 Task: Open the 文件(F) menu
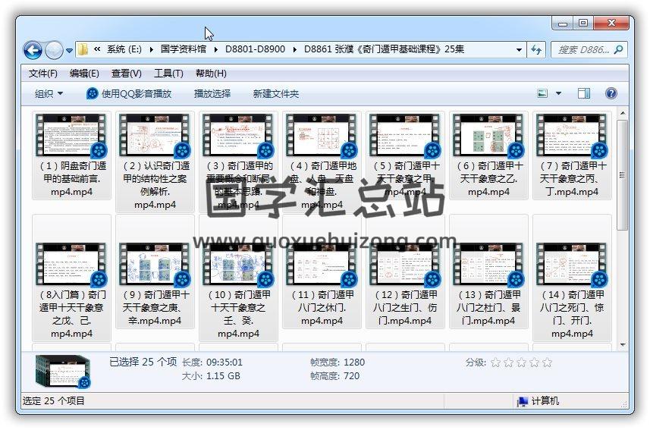tap(42, 74)
